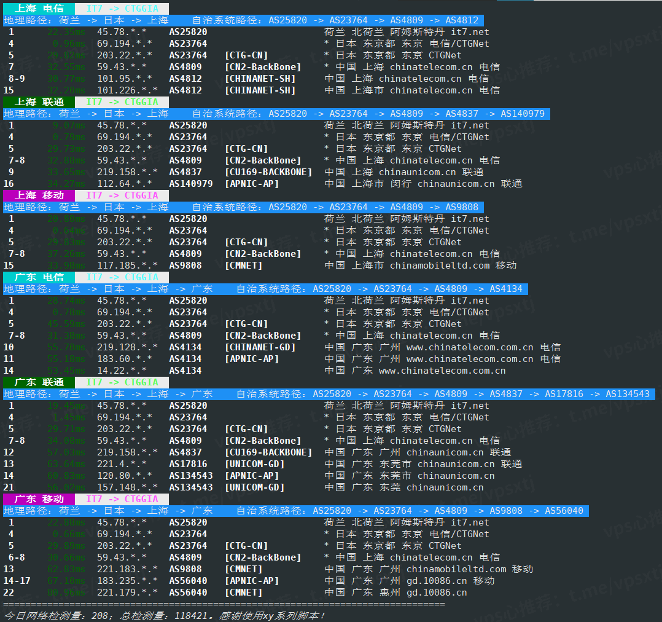Click the latency value "45.59ms"

point(66,324)
